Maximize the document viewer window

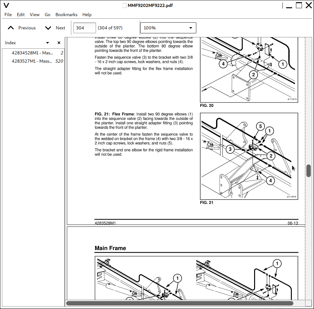coord(299,5)
